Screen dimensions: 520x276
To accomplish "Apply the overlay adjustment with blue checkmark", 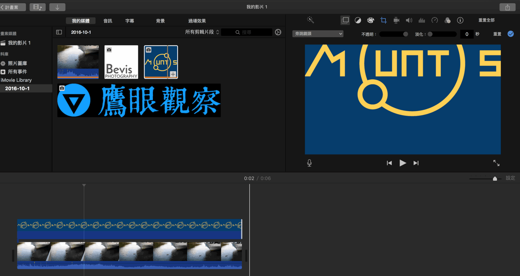I will (x=511, y=34).
